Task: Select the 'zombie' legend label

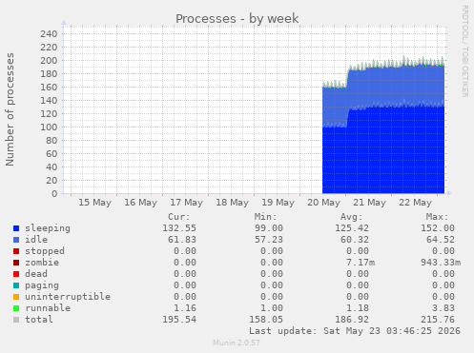Action: coord(42,263)
